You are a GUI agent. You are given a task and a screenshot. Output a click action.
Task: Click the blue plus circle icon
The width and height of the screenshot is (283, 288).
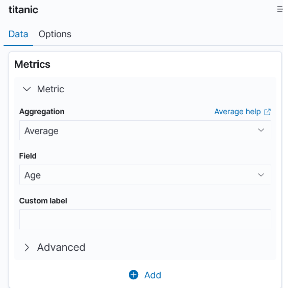click(x=134, y=275)
